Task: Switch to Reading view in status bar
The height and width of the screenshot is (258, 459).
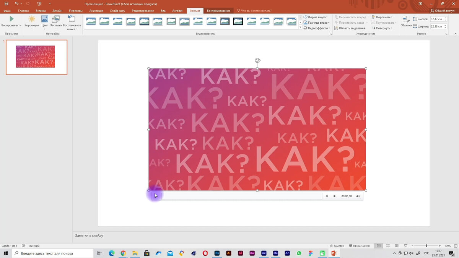Action: pos(397,246)
